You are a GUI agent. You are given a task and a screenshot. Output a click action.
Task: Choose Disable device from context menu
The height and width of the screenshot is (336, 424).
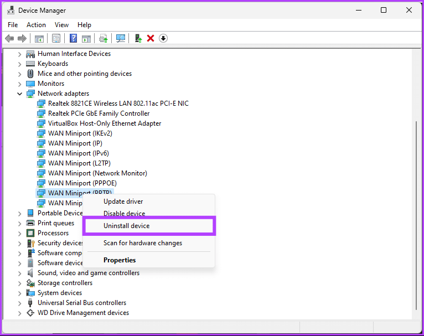149,213
